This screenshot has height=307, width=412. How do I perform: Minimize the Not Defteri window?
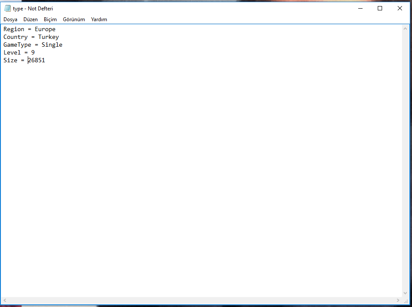point(360,8)
